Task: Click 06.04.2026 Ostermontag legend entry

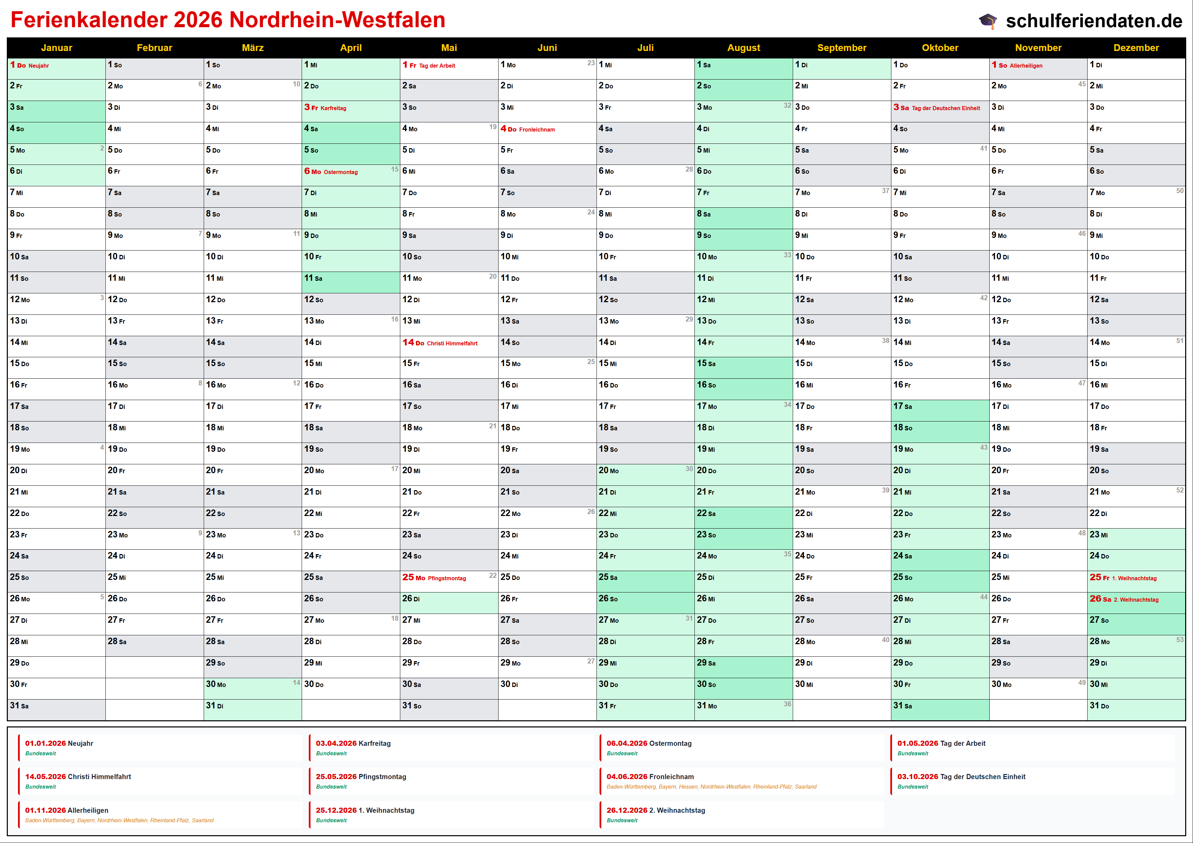Action: click(649, 743)
